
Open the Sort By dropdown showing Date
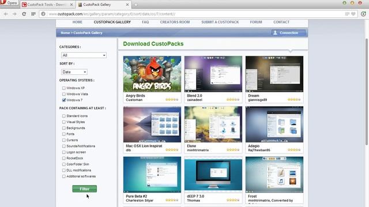(74, 72)
